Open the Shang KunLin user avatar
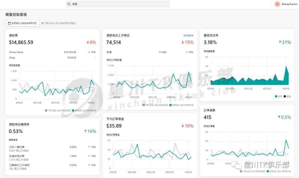Image resolution: width=299 pixels, height=178 pixels. click(277, 4)
